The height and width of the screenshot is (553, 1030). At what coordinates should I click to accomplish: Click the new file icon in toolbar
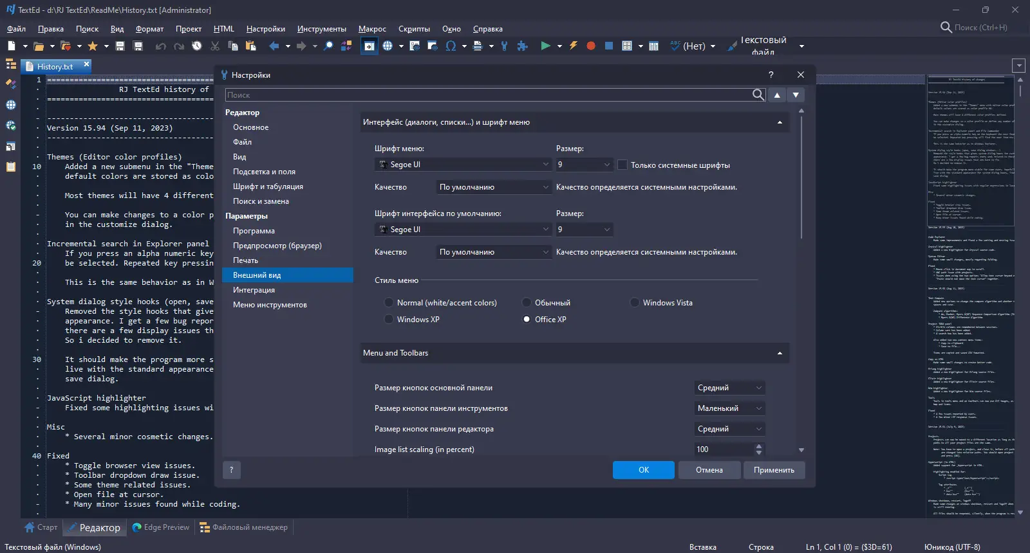12,46
